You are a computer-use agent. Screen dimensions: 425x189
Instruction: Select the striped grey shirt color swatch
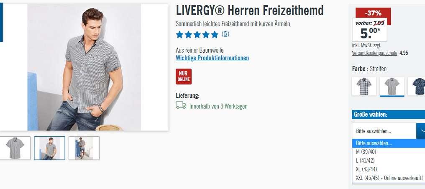point(392,87)
